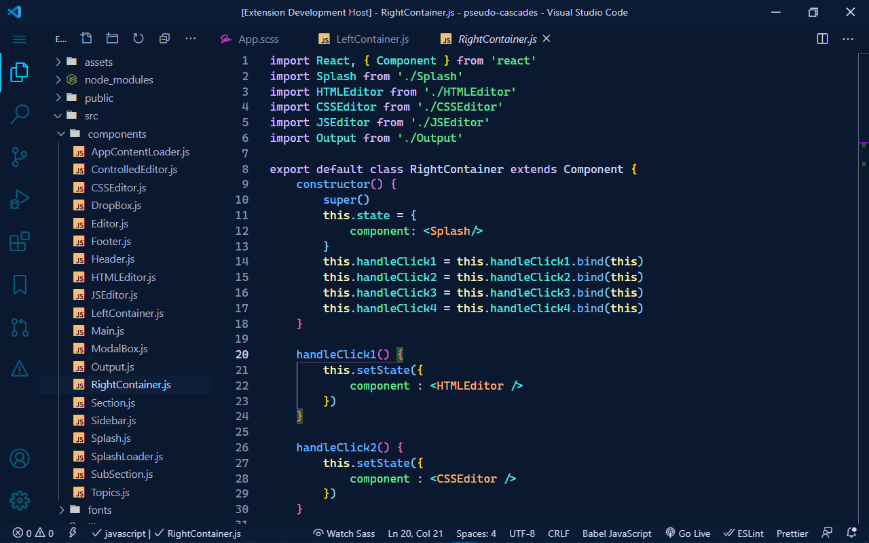Viewport: 869px width, 543px height.
Task: Click the New Folder icon in Explorer
Action: tap(112, 39)
